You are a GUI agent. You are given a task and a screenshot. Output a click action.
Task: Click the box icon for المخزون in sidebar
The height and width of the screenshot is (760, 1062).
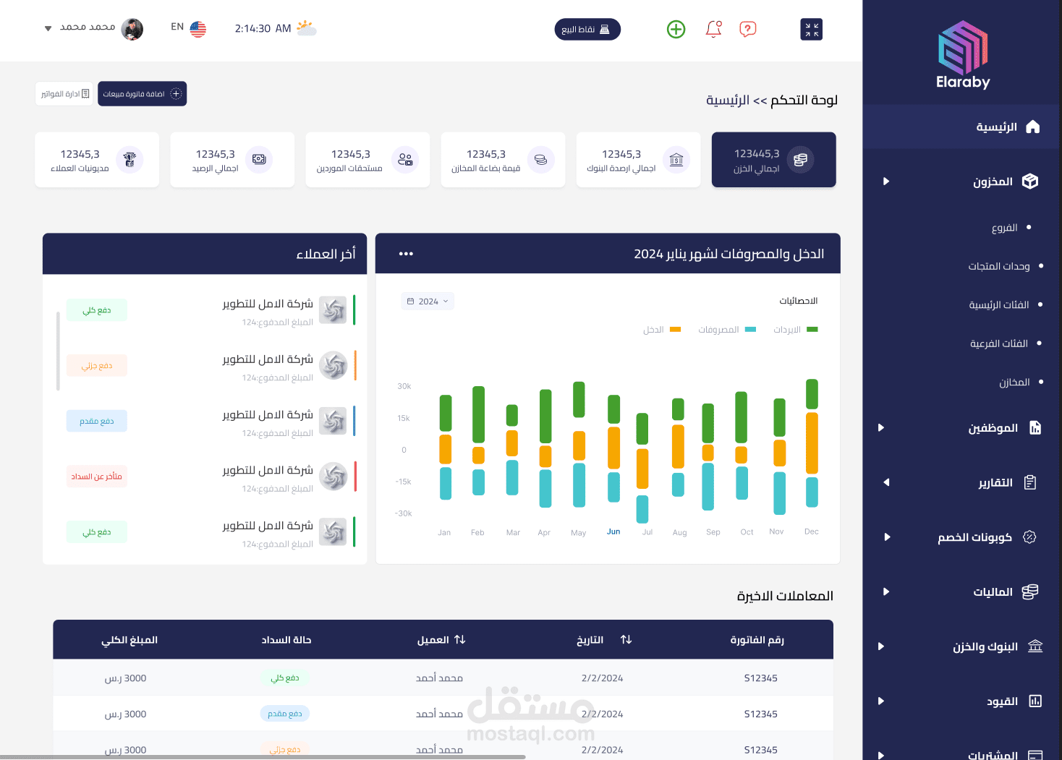[x=1031, y=181]
